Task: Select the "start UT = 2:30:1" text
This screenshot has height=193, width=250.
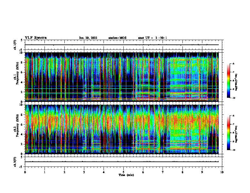Action: [152, 38]
